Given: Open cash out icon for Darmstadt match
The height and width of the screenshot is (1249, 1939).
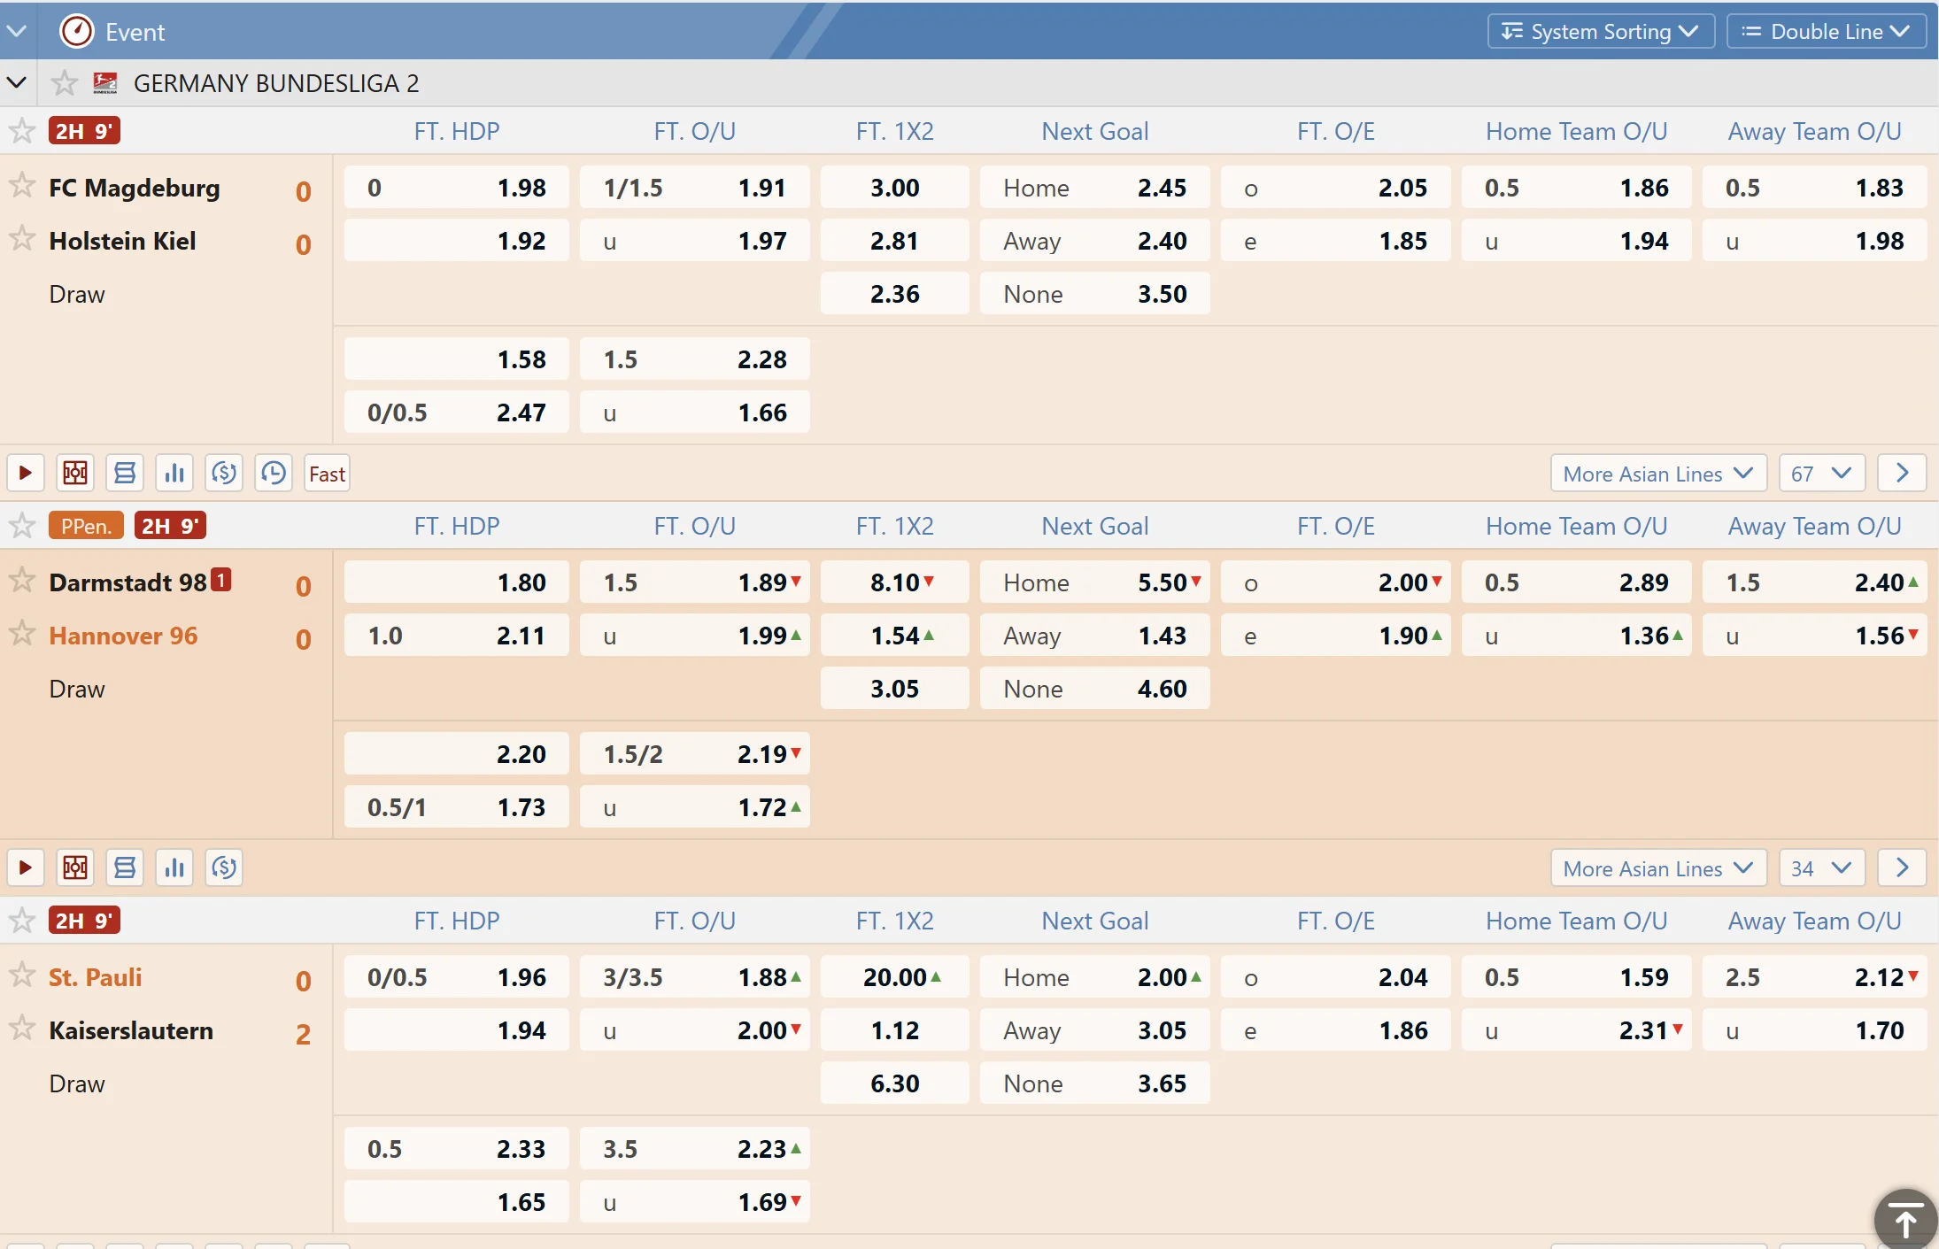Looking at the screenshot, I should point(224,868).
